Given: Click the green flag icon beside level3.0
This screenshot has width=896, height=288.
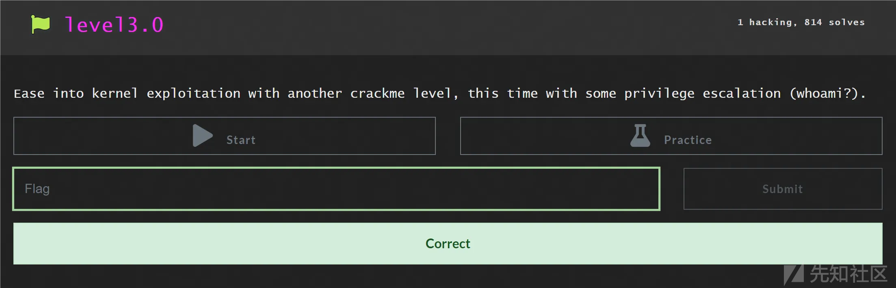Looking at the screenshot, I should tap(40, 24).
